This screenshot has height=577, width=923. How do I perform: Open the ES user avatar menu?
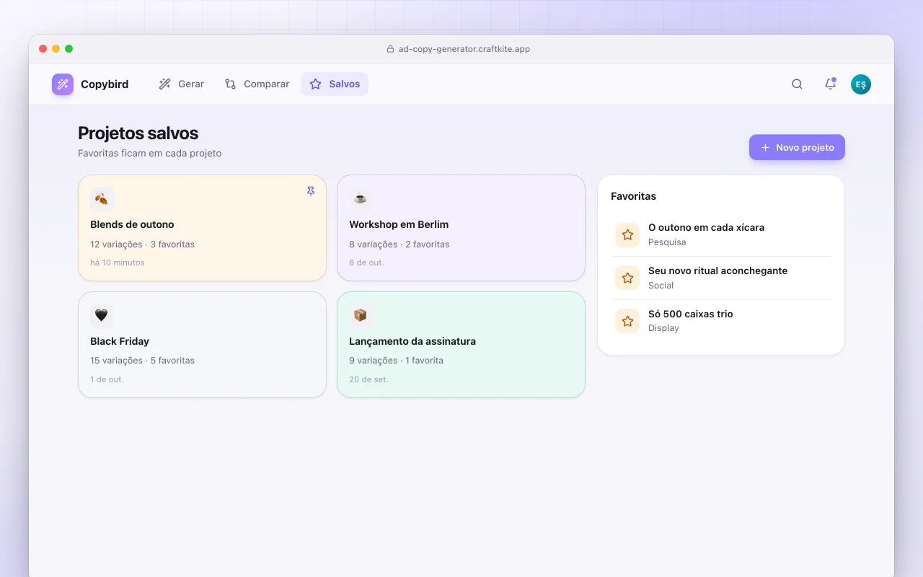coord(860,84)
